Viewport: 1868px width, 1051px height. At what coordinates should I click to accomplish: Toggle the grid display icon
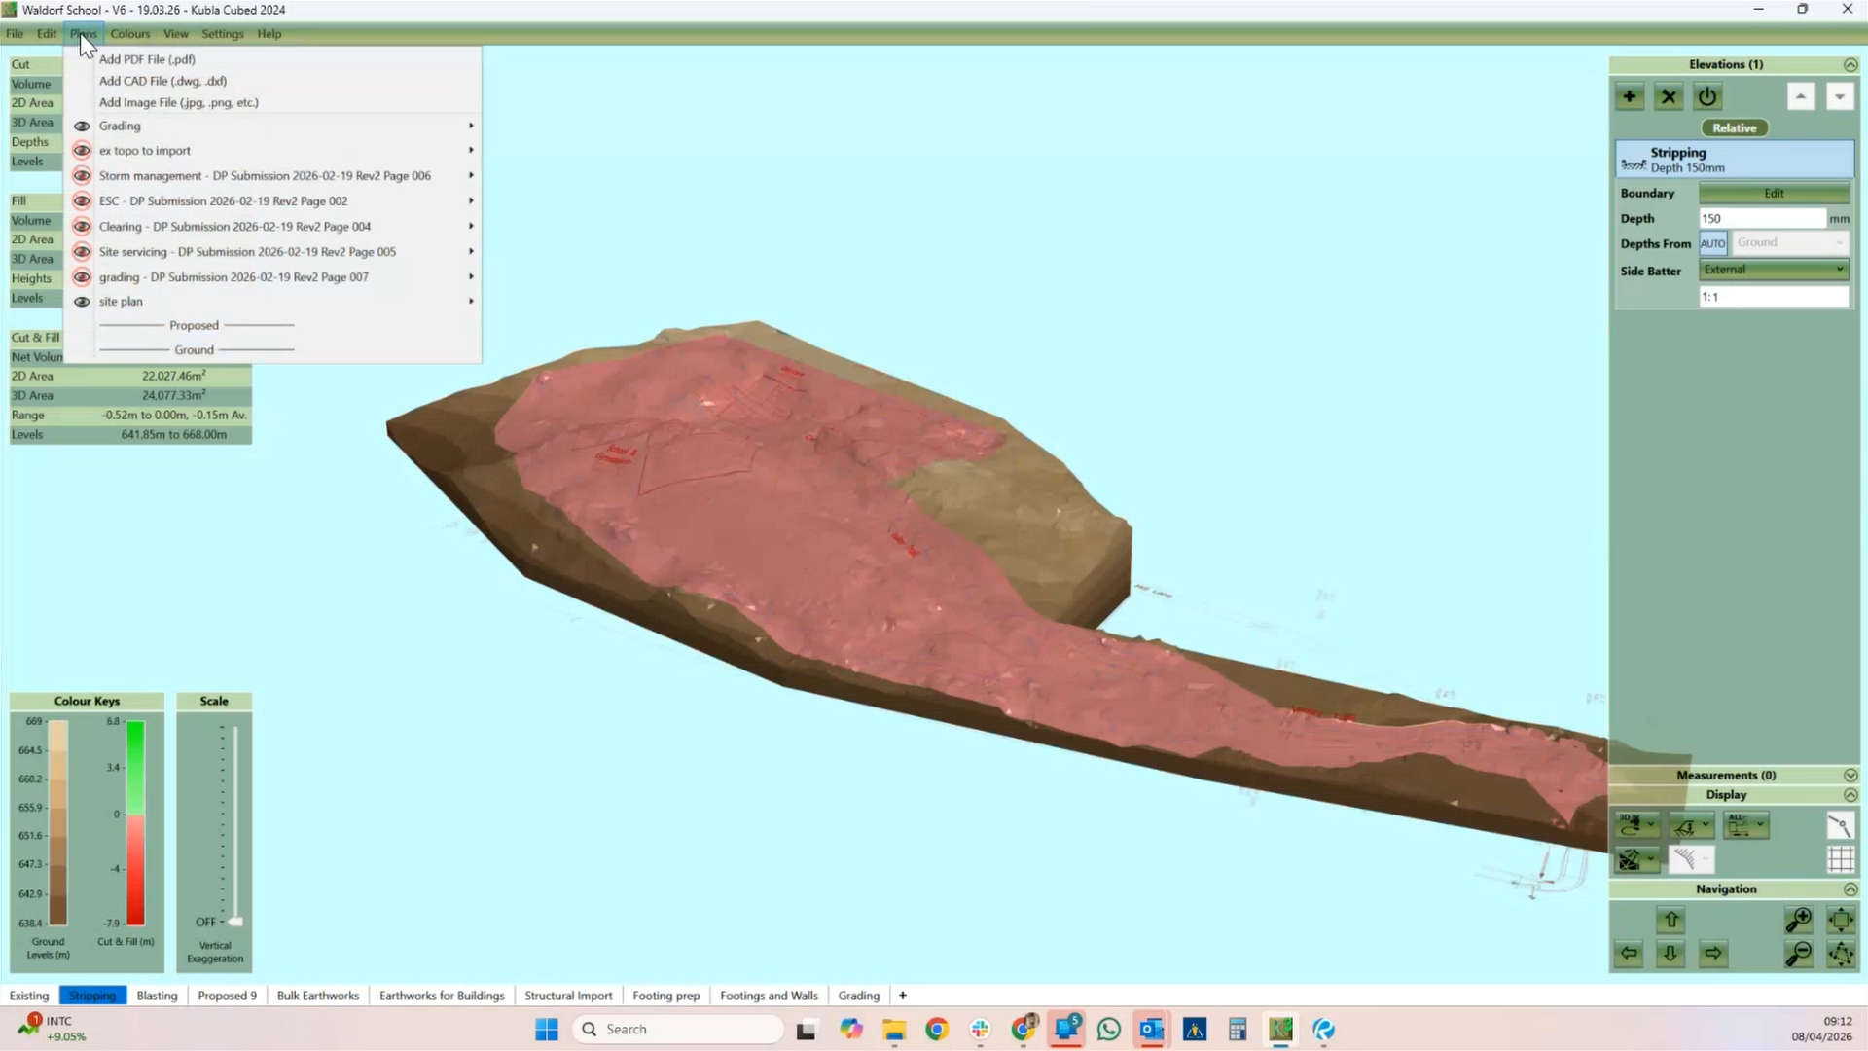coord(1840,859)
